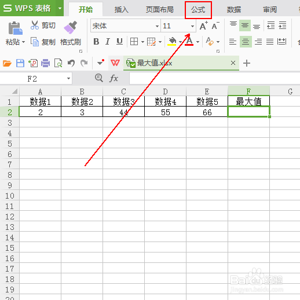Toggle align text right
300x300 pixels.
click(258, 42)
